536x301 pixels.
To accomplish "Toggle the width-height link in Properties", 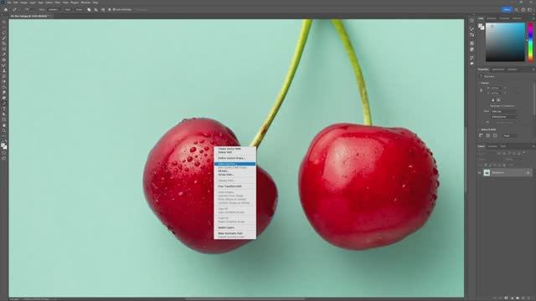I will point(481,90).
